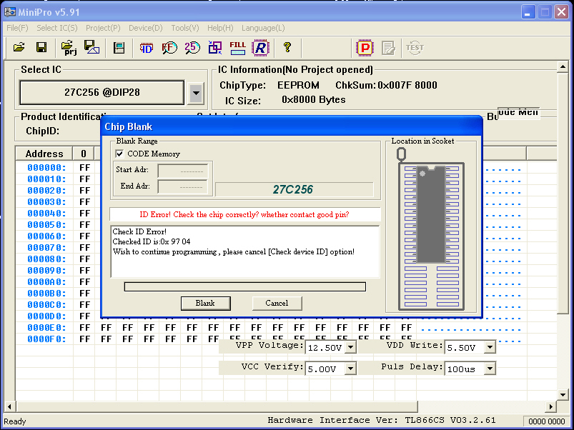Expand the Puls Delay dropdown
The height and width of the screenshot is (430, 574).
(490, 369)
